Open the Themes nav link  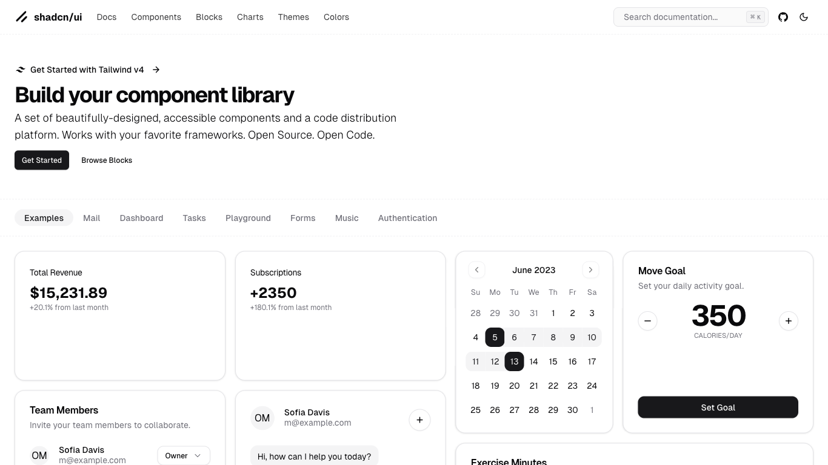point(293,17)
